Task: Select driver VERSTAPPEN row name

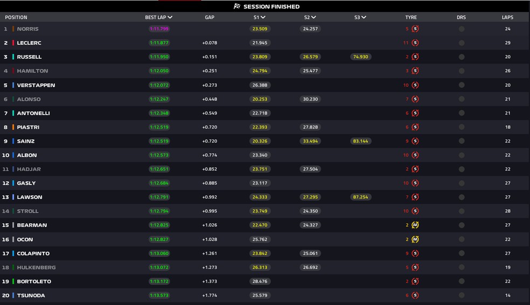Action: tap(36, 85)
